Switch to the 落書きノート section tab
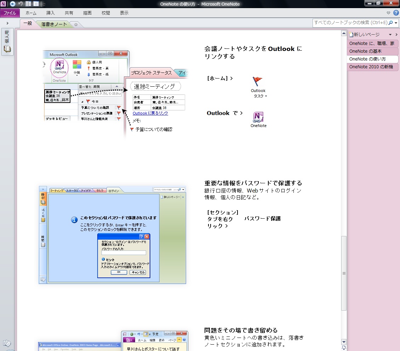 click(x=54, y=24)
